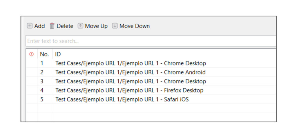Click the ID column header
Image resolution: width=297 pixels, height=138 pixels.
[x=58, y=54]
